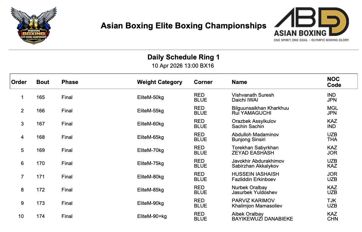Select boxer name Vishvanath Suresh
Screen dimensions: 362x232
click(253, 95)
